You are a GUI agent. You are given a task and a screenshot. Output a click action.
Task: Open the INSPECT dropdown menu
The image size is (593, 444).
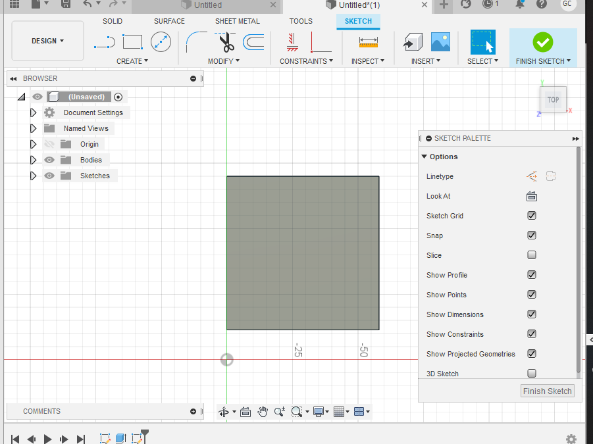(x=368, y=61)
